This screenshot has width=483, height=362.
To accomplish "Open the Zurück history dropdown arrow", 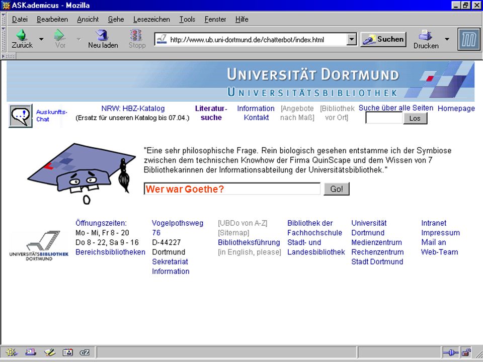I will click(41, 39).
